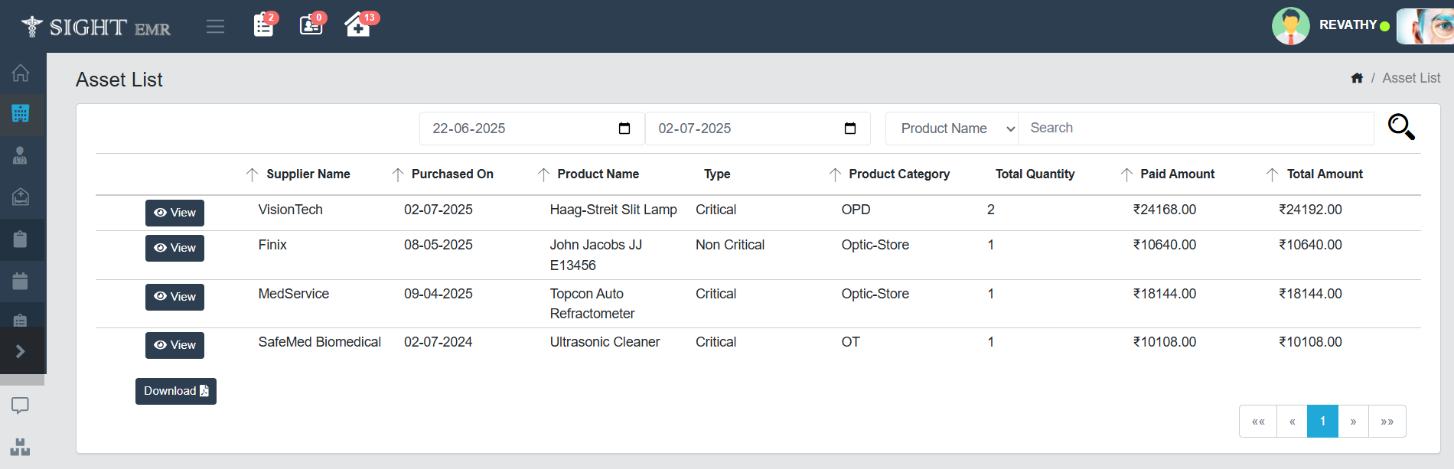Open the ID card icon with badge 0
1454x469 pixels.
[311, 25]
